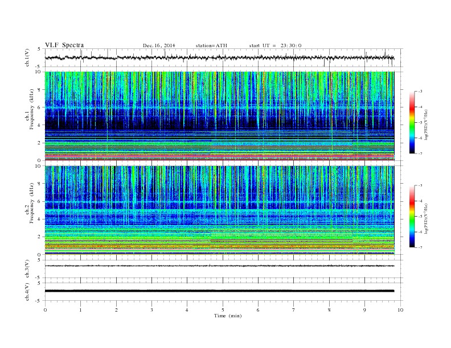Select the "Time (min)" axis label
Viewport: 451px width, 348px height.
[x=228, y=316]
